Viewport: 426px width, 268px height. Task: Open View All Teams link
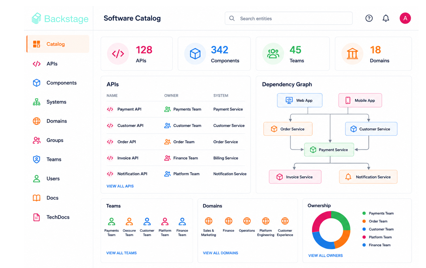pos(122,253)
